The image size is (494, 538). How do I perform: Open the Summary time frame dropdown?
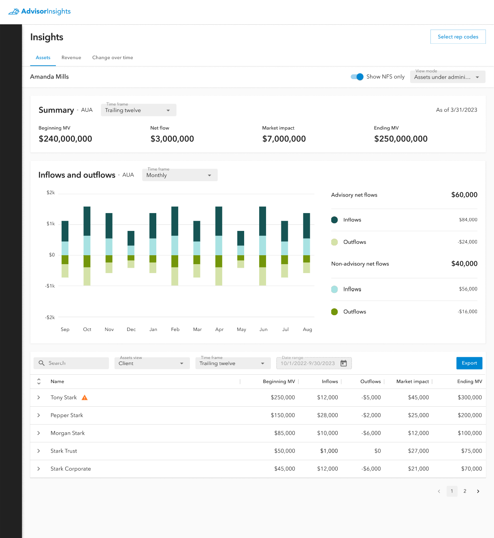click(x=138, y=110)
